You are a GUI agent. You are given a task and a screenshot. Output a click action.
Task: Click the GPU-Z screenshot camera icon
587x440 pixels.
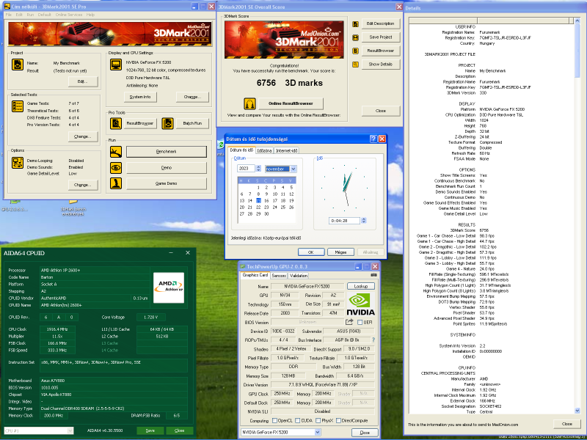pyautogui.click(x=373, y=275)
